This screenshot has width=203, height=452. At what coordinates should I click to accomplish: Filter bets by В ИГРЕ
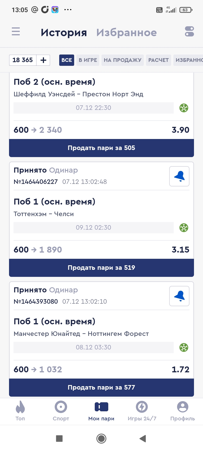point(88,60)
